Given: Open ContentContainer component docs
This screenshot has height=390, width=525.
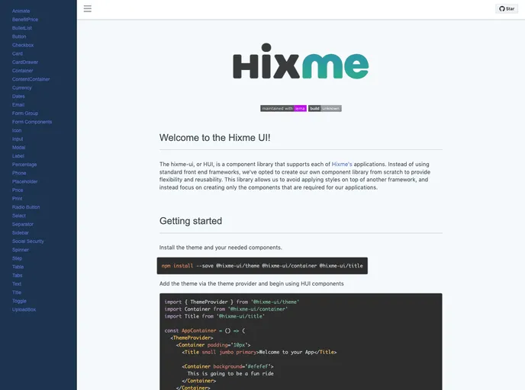Looking at the screenshot, I should click(31, 79).
